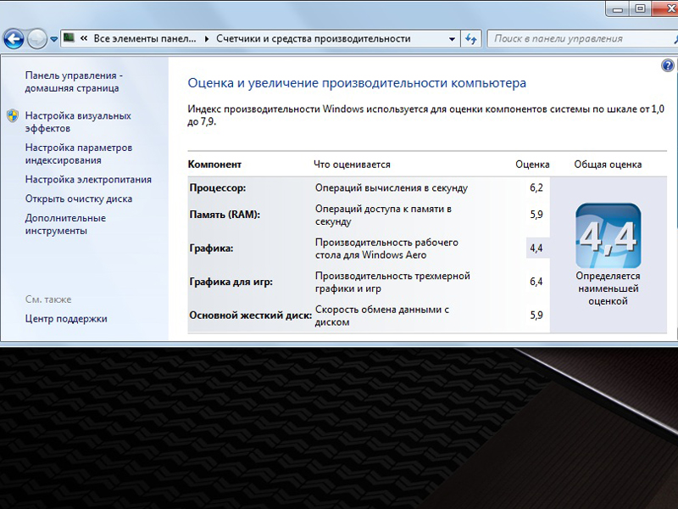
Task: Click 'Определяется наименьшей оценкой' caption
Action: coord(608,288)
